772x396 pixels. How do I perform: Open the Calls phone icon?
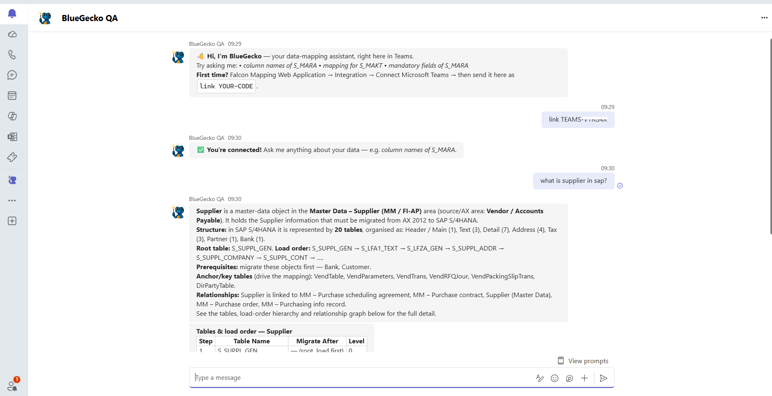pos(12,55)
